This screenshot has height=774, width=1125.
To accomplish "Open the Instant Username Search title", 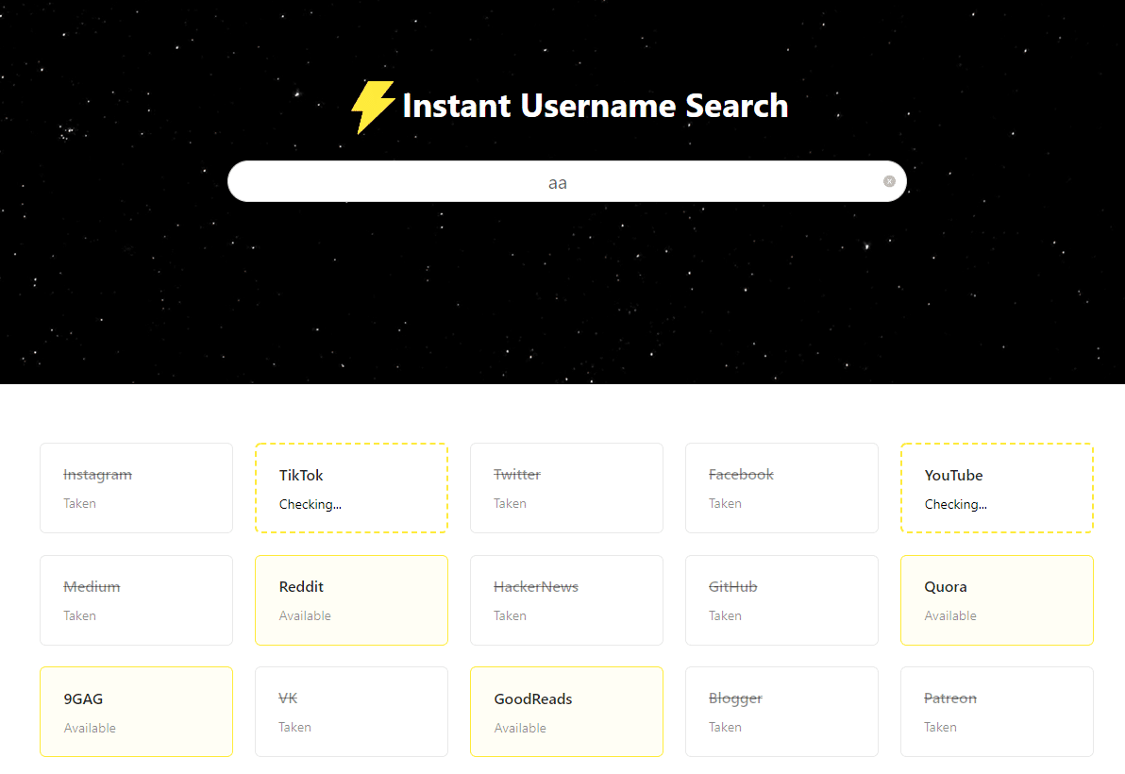I will [x=595, y=106].
